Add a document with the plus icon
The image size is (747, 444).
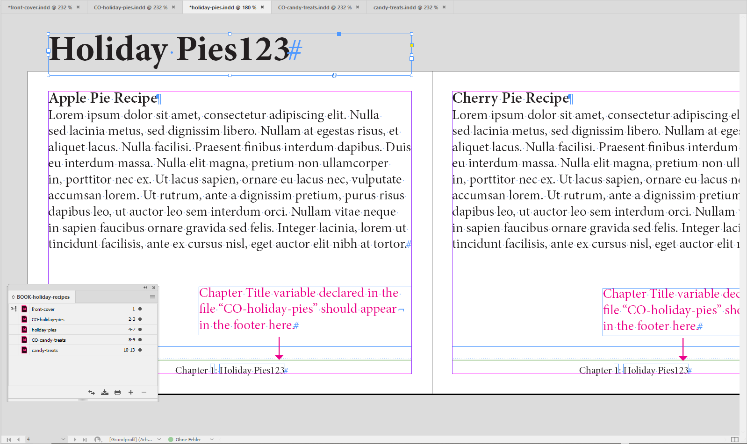tap(131, 392)
